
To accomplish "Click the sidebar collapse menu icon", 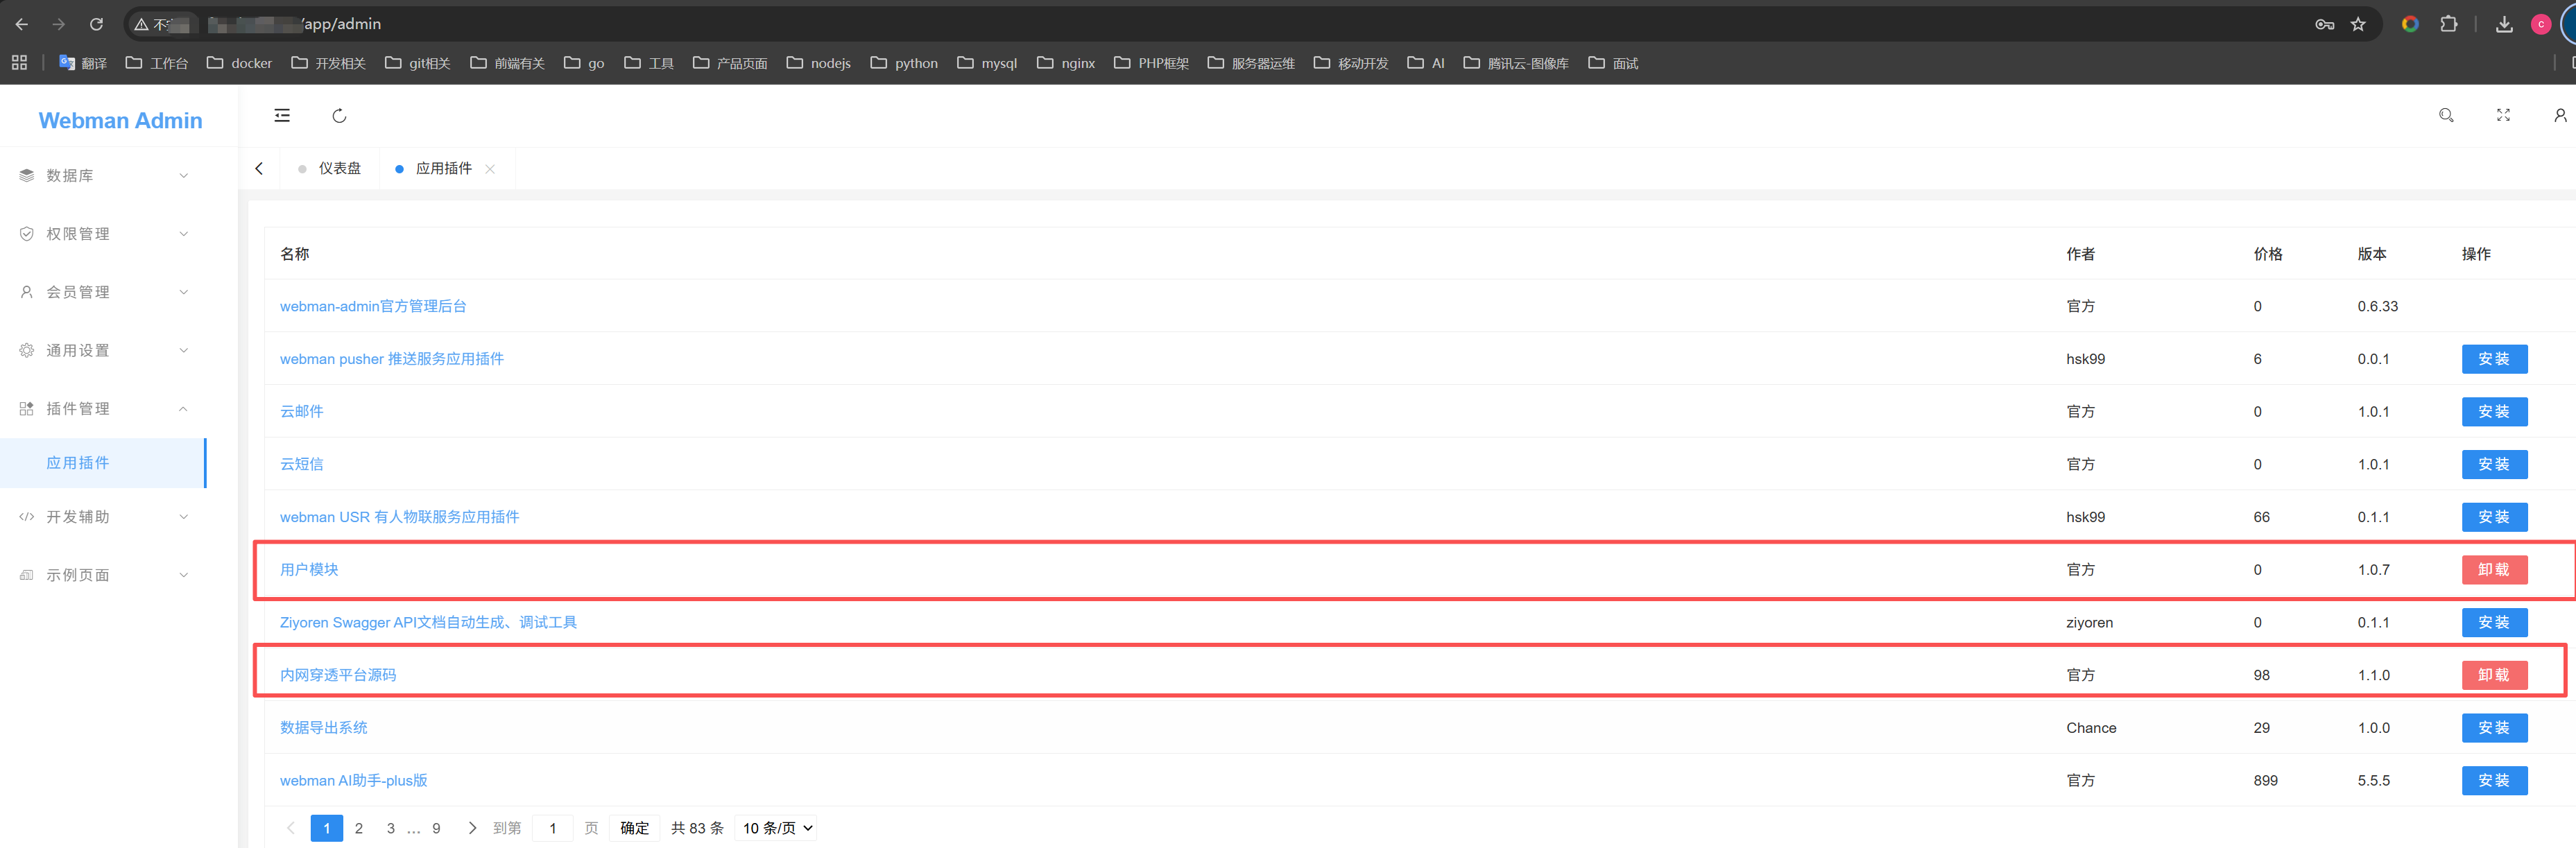I will (x=282, y=116).
